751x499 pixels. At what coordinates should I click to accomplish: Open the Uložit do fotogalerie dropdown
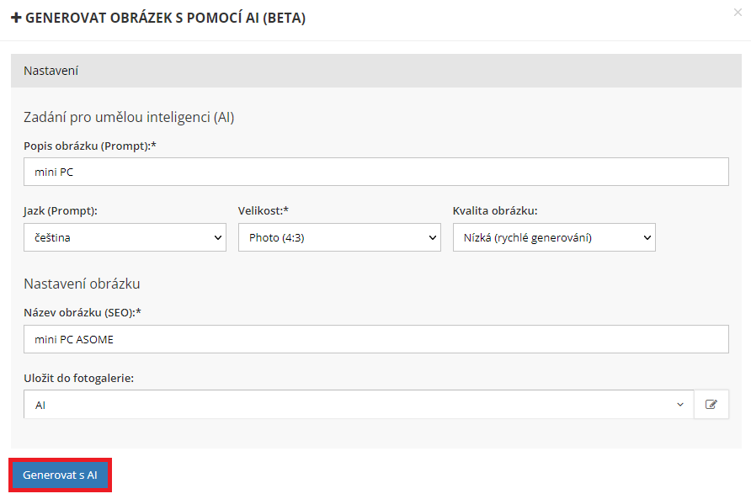(358, 405)
